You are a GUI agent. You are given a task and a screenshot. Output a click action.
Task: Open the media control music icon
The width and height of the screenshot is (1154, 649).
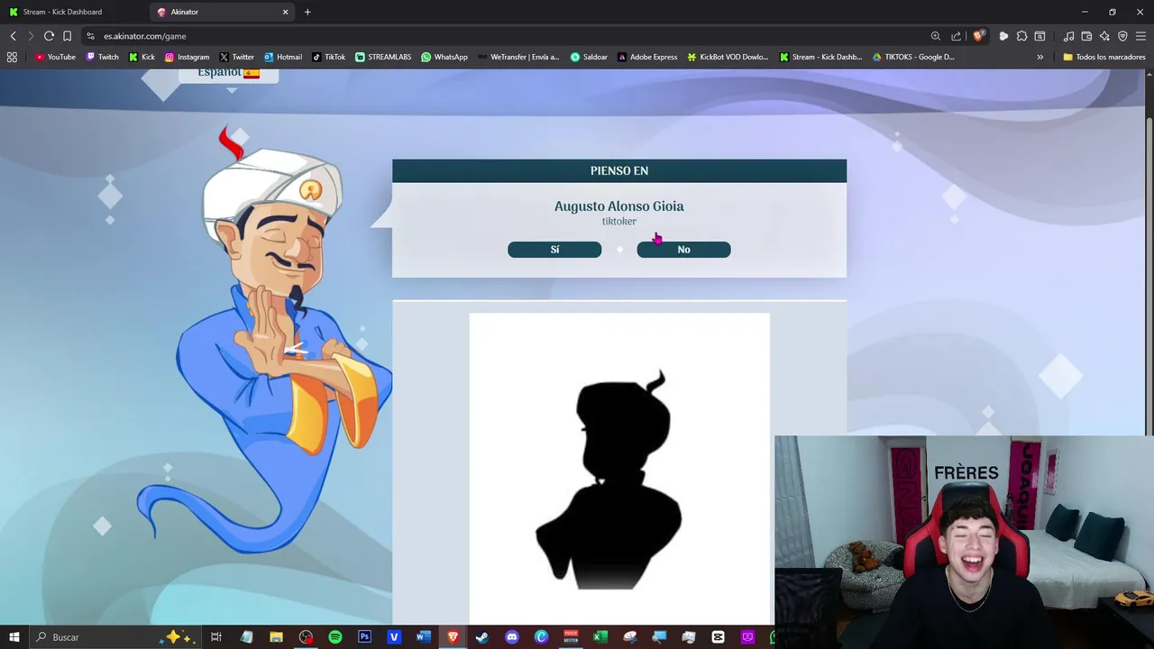[1068, 36]
